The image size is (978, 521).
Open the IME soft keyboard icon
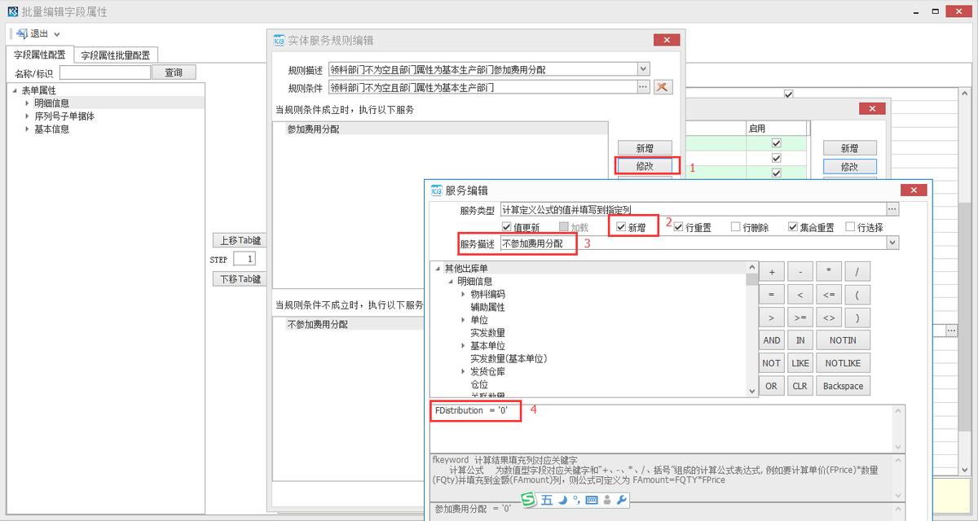[591, 499]
